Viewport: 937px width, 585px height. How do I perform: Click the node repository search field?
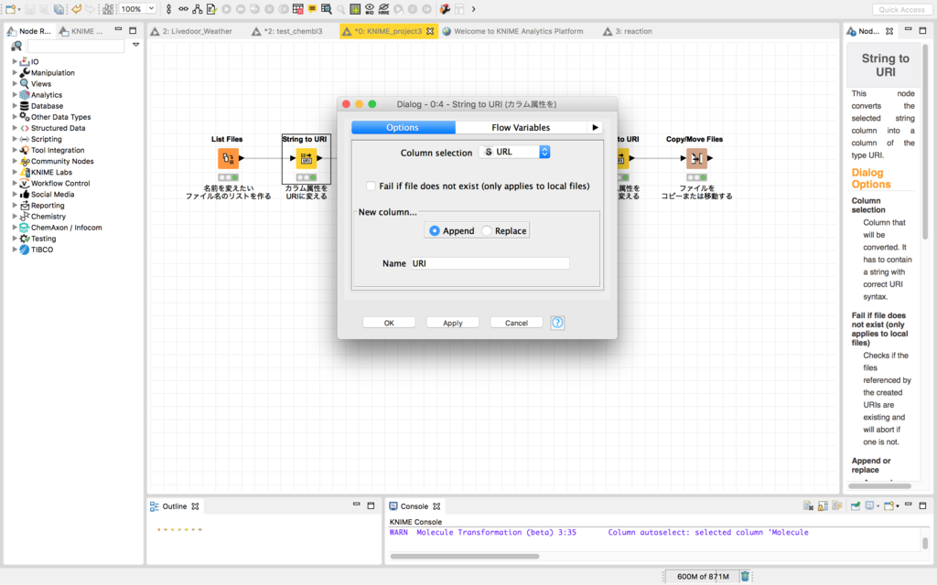(76, 46)
